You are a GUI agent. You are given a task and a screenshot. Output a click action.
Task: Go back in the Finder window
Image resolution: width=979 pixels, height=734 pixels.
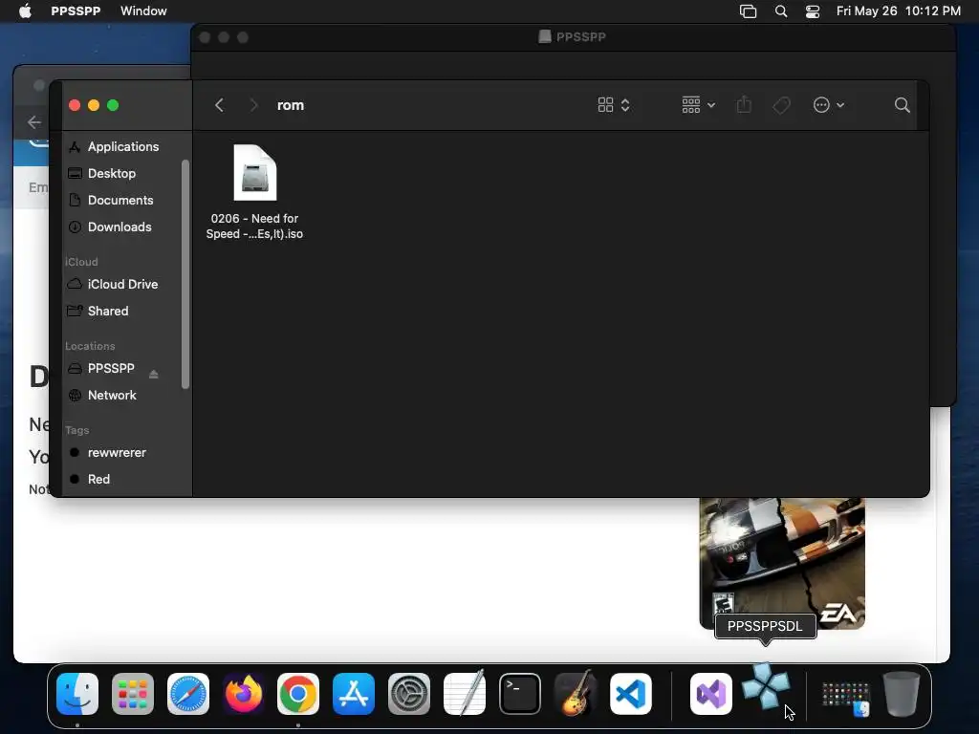[x=219, y=105]
